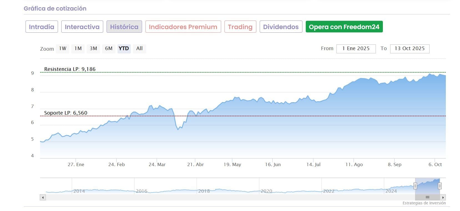Image resolution: width=460 pixels, height=211 pixels.
Task: Select the 1W zoom range
Action: pyautogui.click(x=63, y=48)
